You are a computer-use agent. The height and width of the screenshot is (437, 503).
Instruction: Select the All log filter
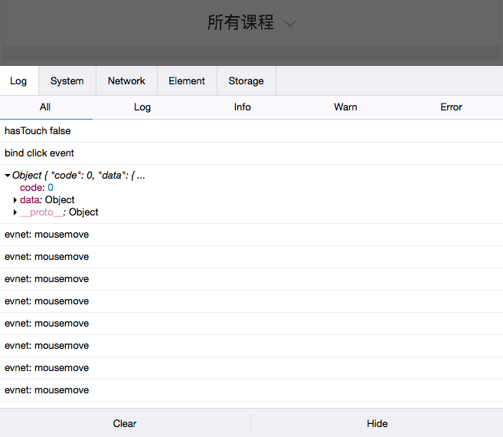click(45, 107)
